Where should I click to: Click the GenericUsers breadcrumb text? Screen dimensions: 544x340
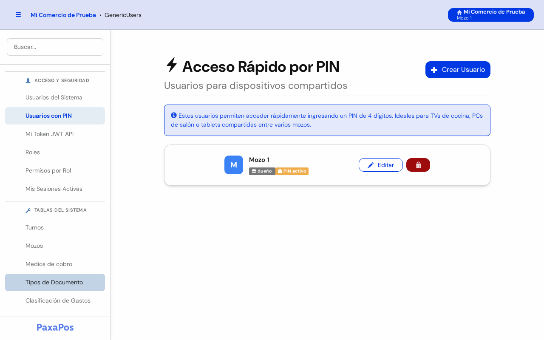pyautogui.click(x=123, y=15)
